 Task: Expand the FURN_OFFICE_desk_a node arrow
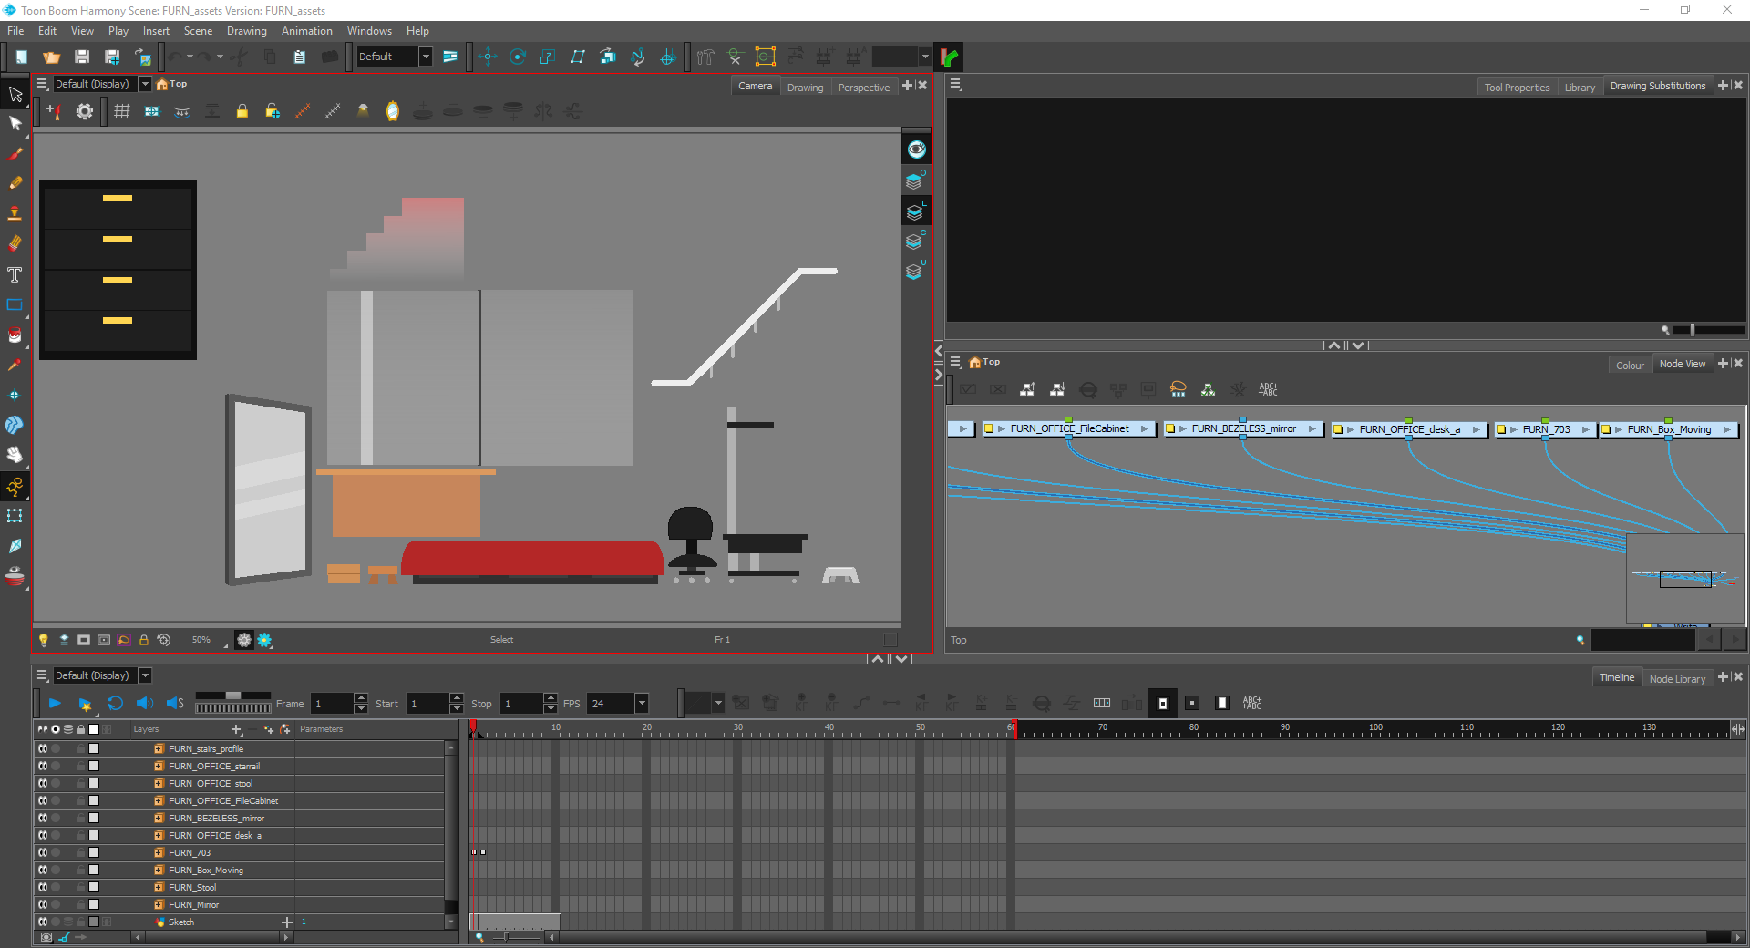pyautogui.click(x=1351, y=429)
